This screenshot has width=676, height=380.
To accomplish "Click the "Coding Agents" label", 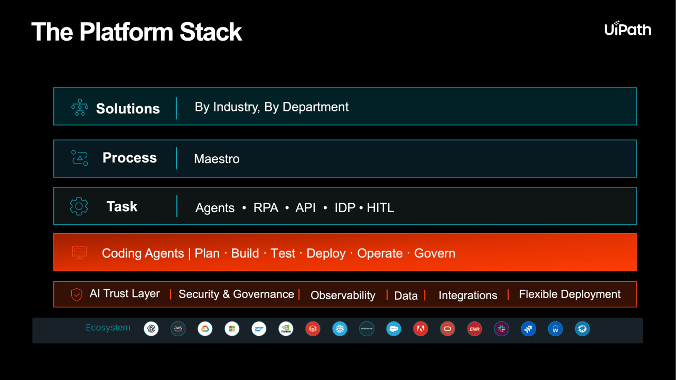I will coord(143,254).
